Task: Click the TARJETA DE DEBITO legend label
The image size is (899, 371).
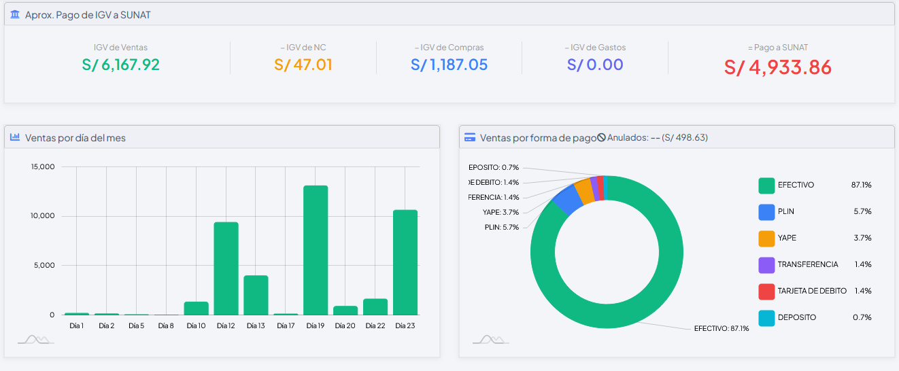Action: tap(812, 291)
